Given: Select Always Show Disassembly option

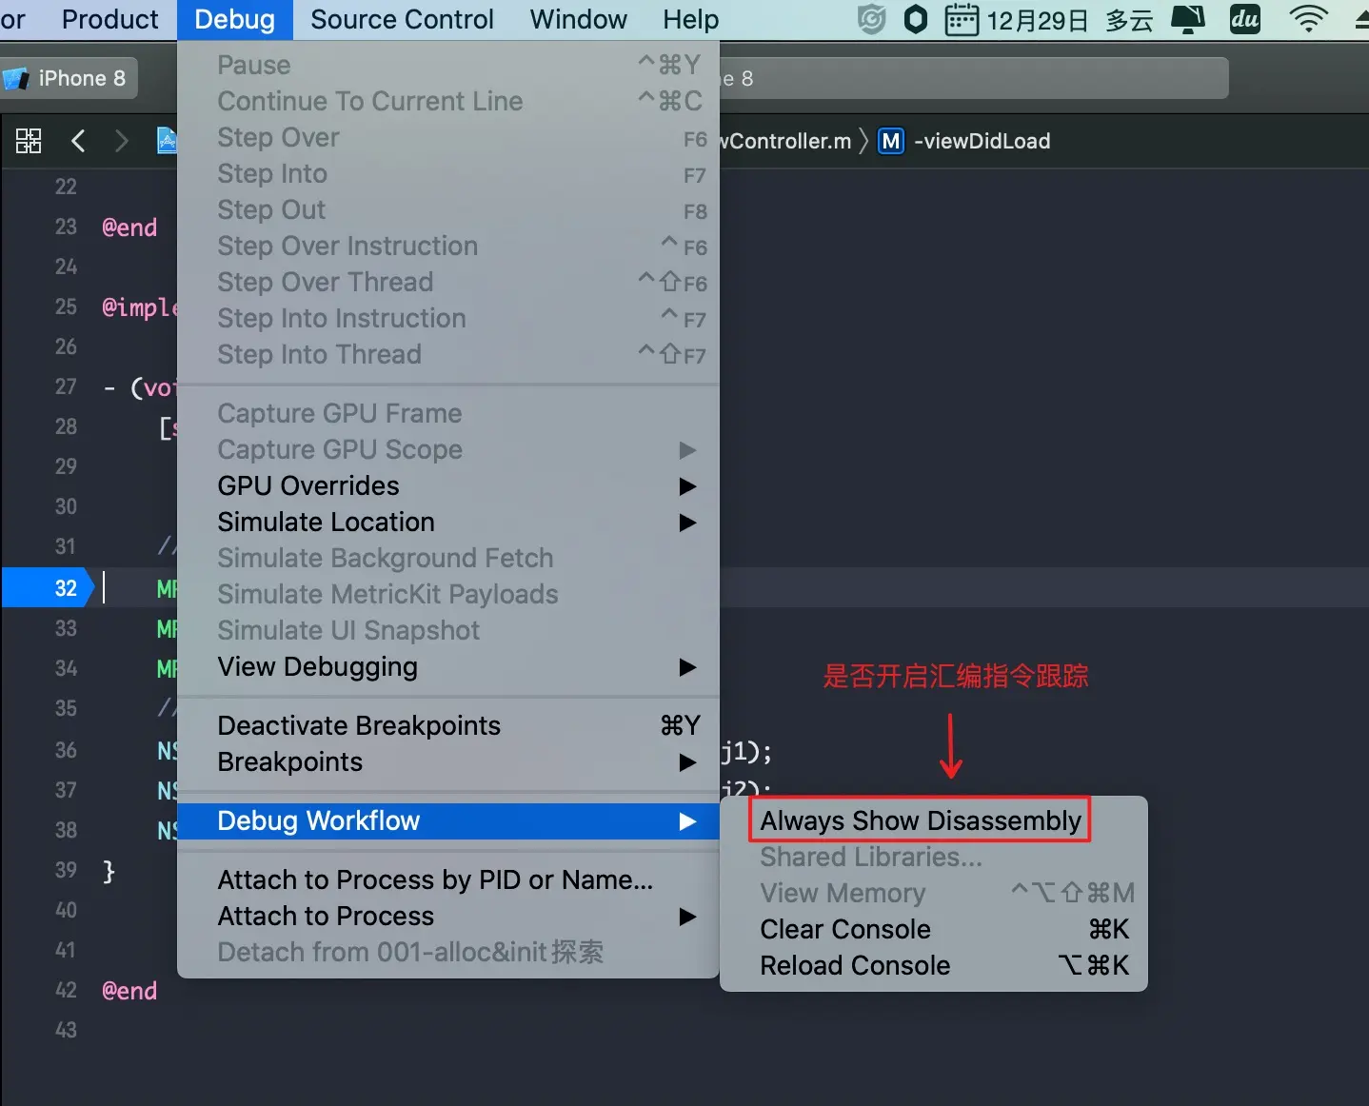Looking at the screenshot, I should (x=920, y=820).
